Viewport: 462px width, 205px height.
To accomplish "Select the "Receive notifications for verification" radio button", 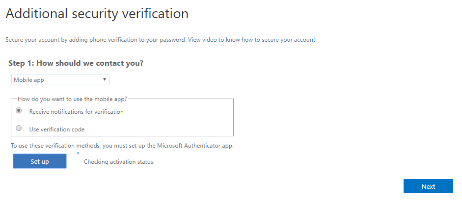I will pos(19,111).
